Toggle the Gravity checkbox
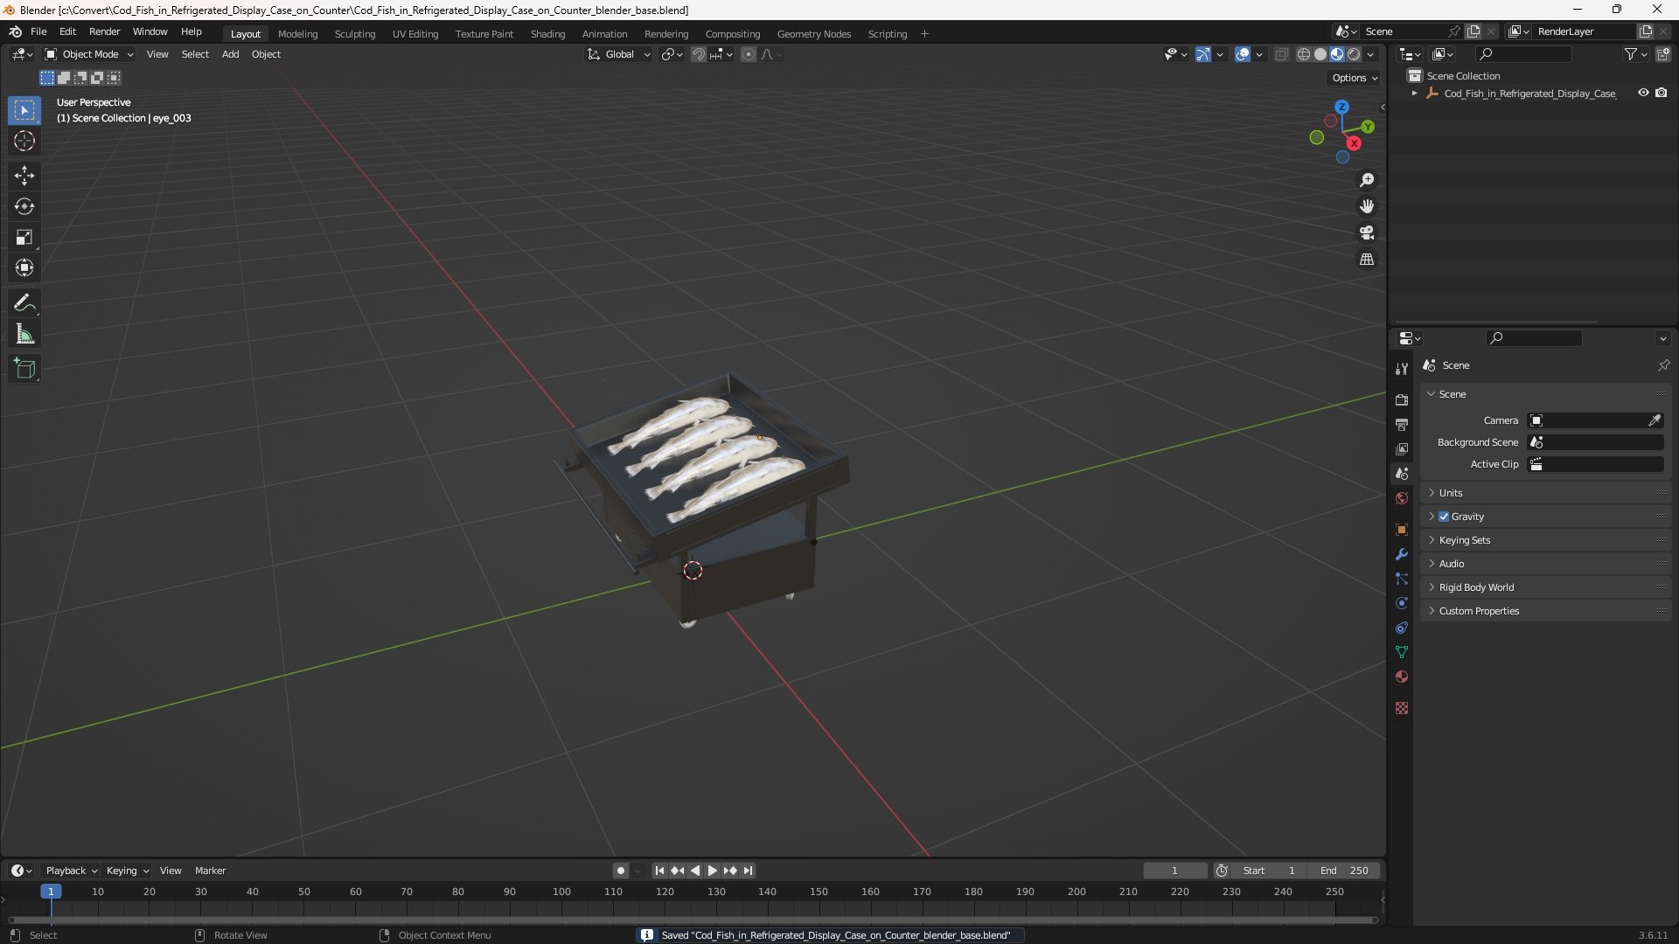Screen dimensions: 1679x944 pos(1444,517)
